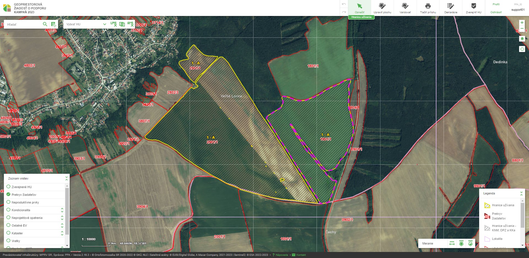The width and height of the screenshot is (529, 258).
Task: Click the Hranice užívania legend swatch
Action: [487, 205]
